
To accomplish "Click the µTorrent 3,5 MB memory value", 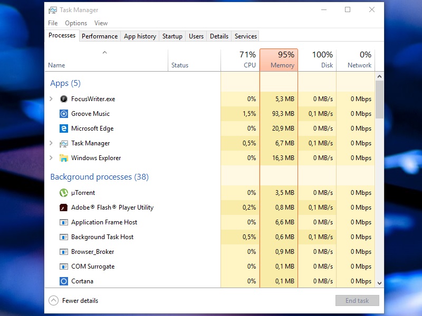I will [x=285, y=193].
